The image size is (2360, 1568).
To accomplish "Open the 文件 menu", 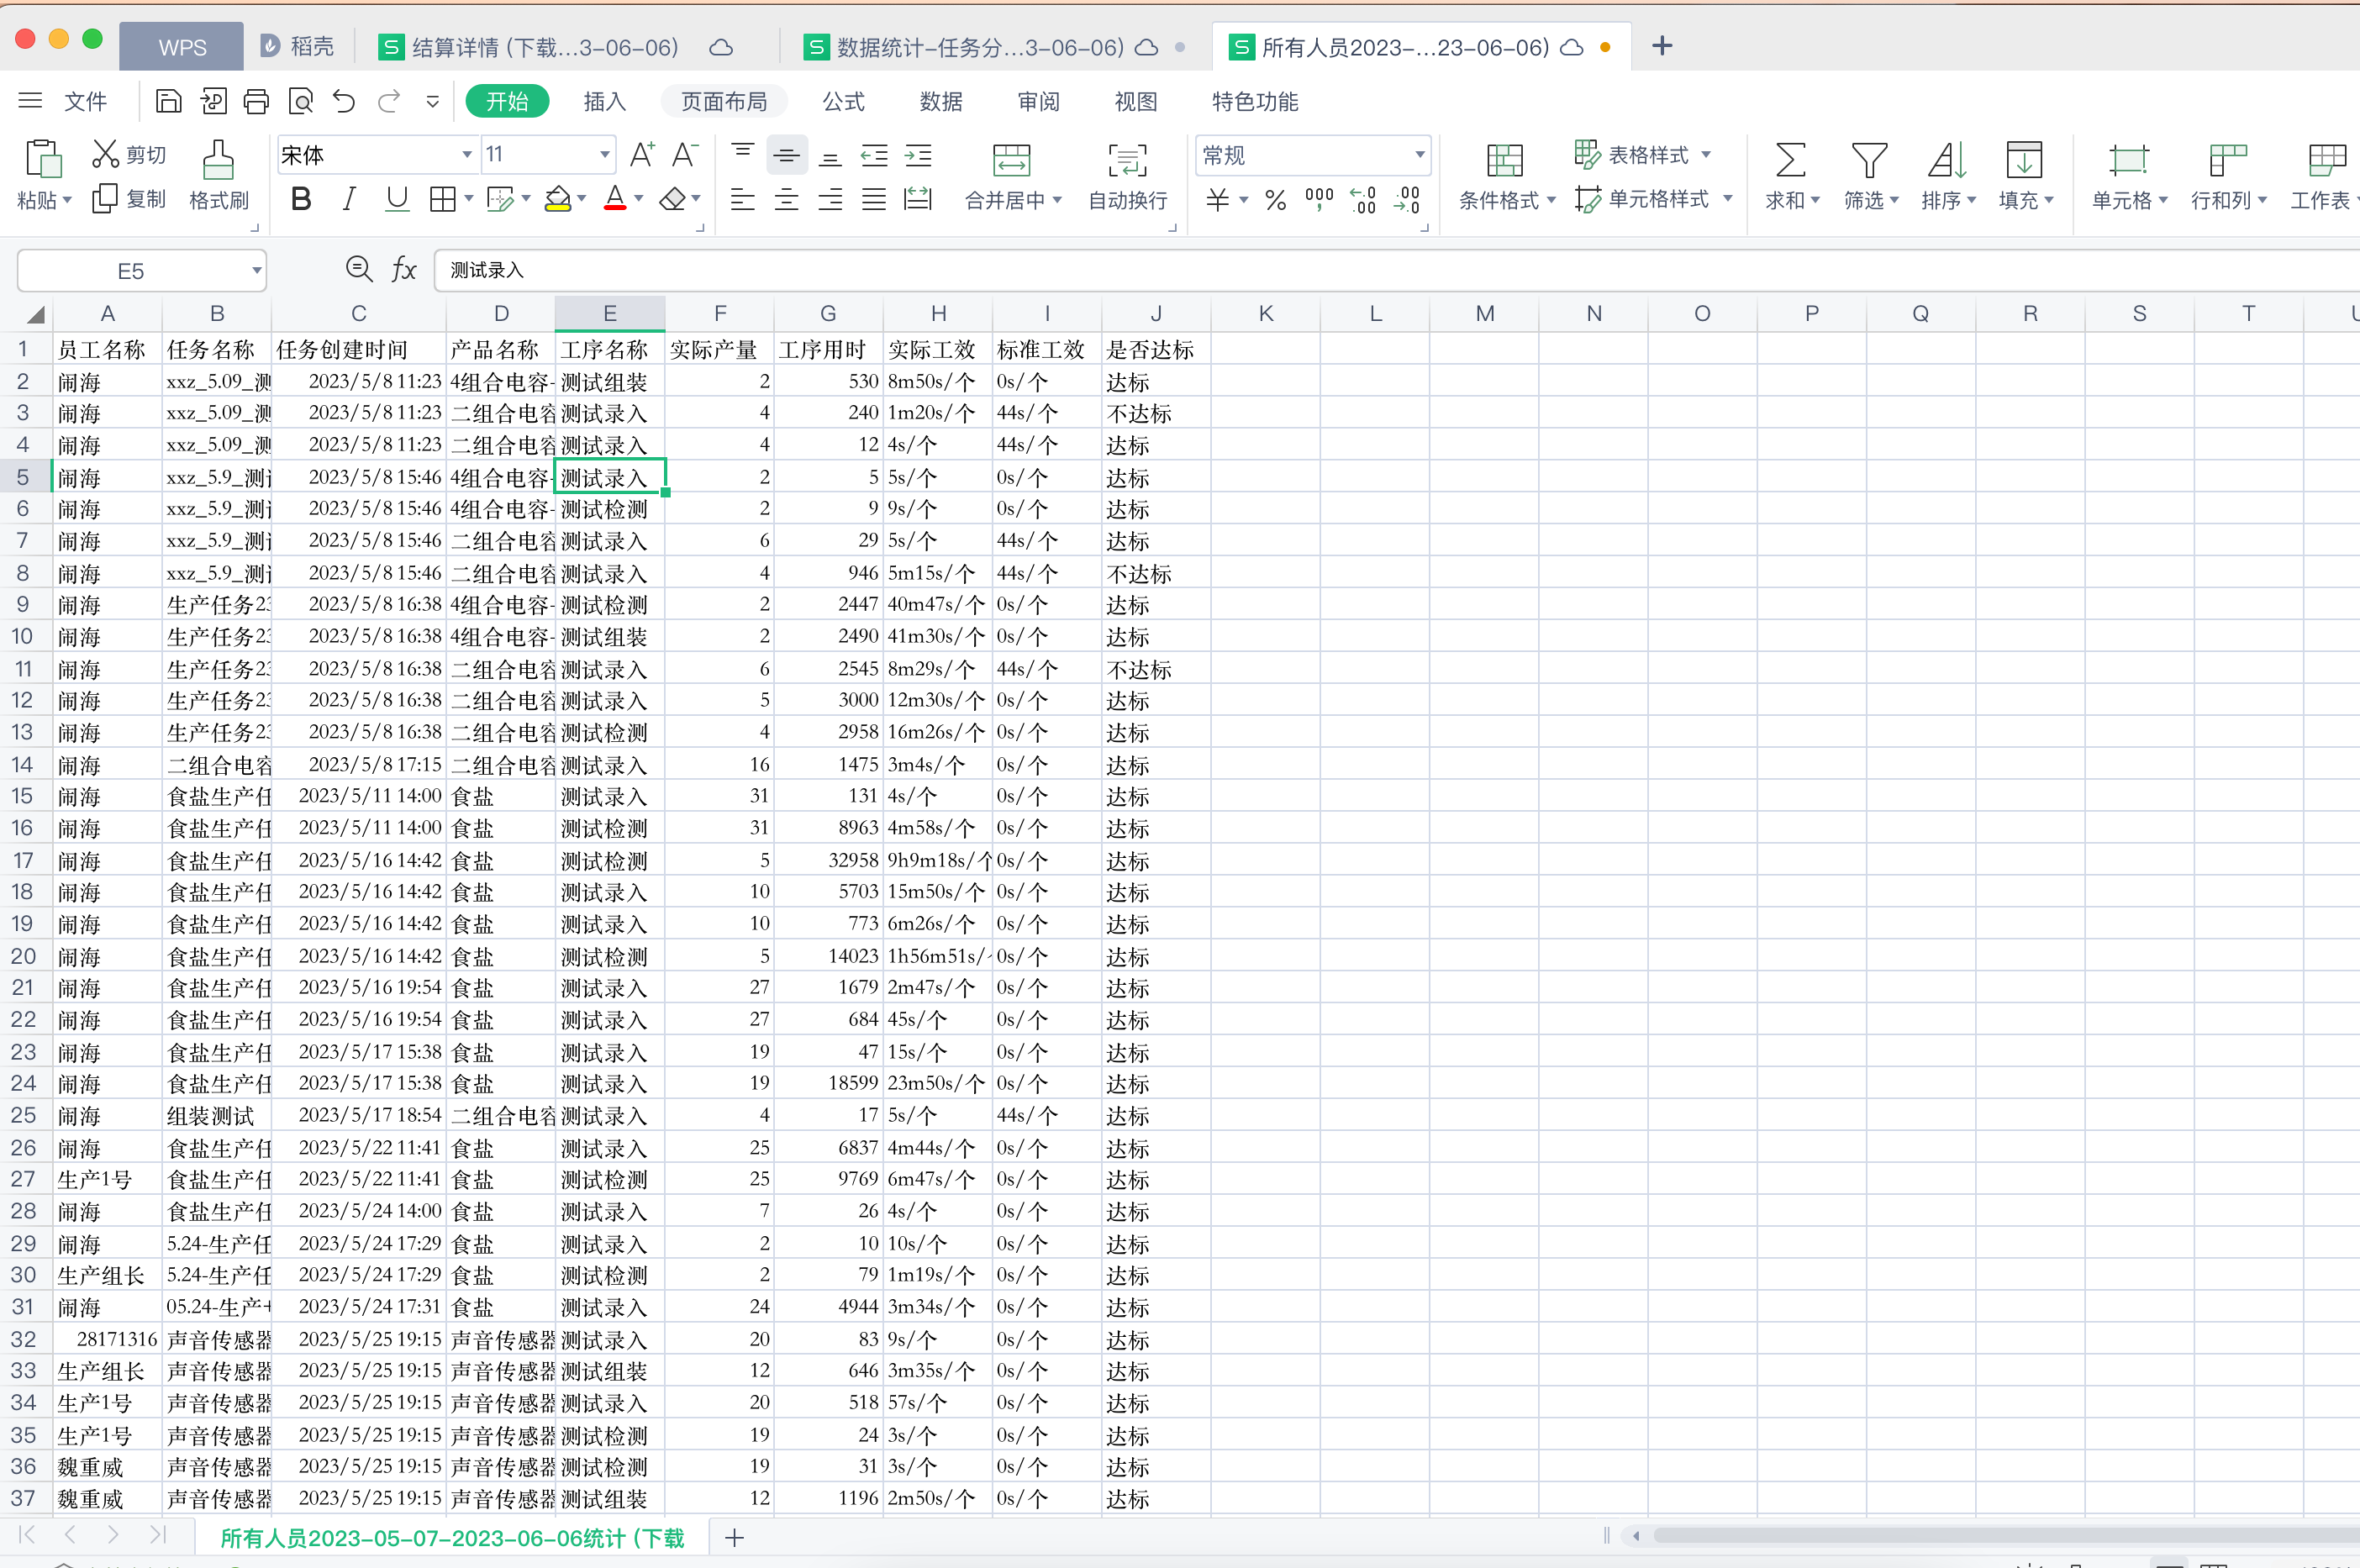I will point(85,101).
